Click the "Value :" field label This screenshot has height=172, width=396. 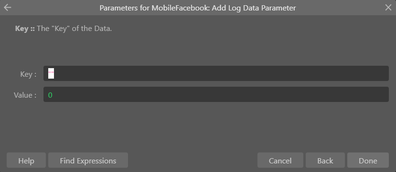(25, 95)
